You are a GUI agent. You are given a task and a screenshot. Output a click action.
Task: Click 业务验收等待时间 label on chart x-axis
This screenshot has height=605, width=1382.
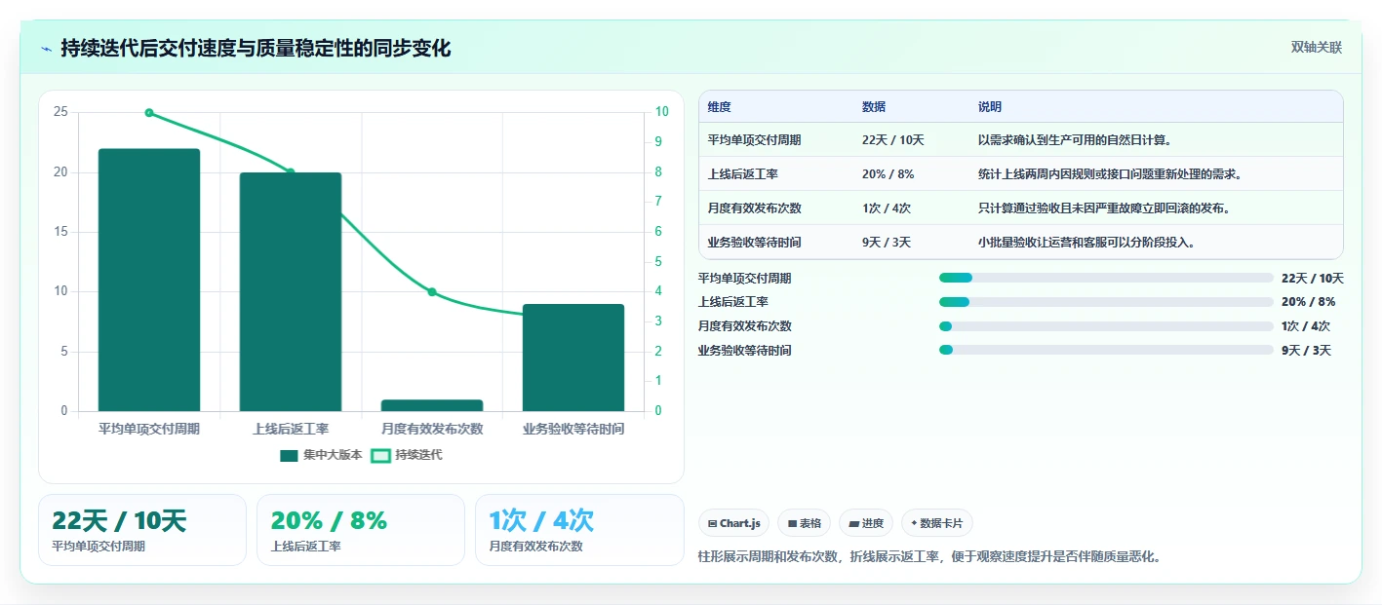point(573,429)
